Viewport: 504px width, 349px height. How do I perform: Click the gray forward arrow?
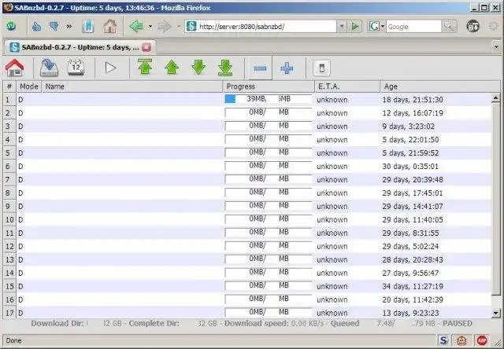coord(165,27)
